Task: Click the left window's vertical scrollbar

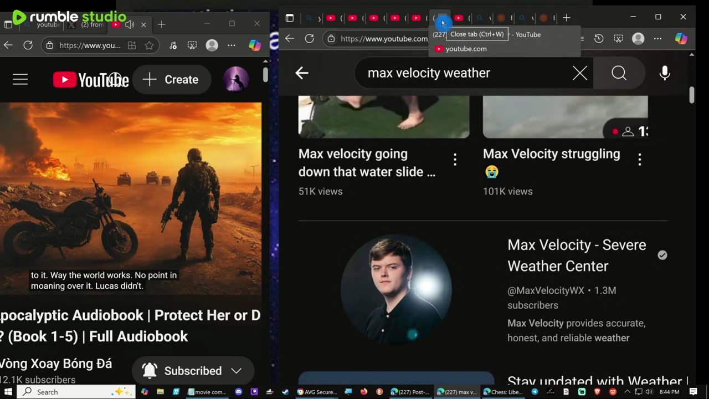Action: [x=266, y=75]
